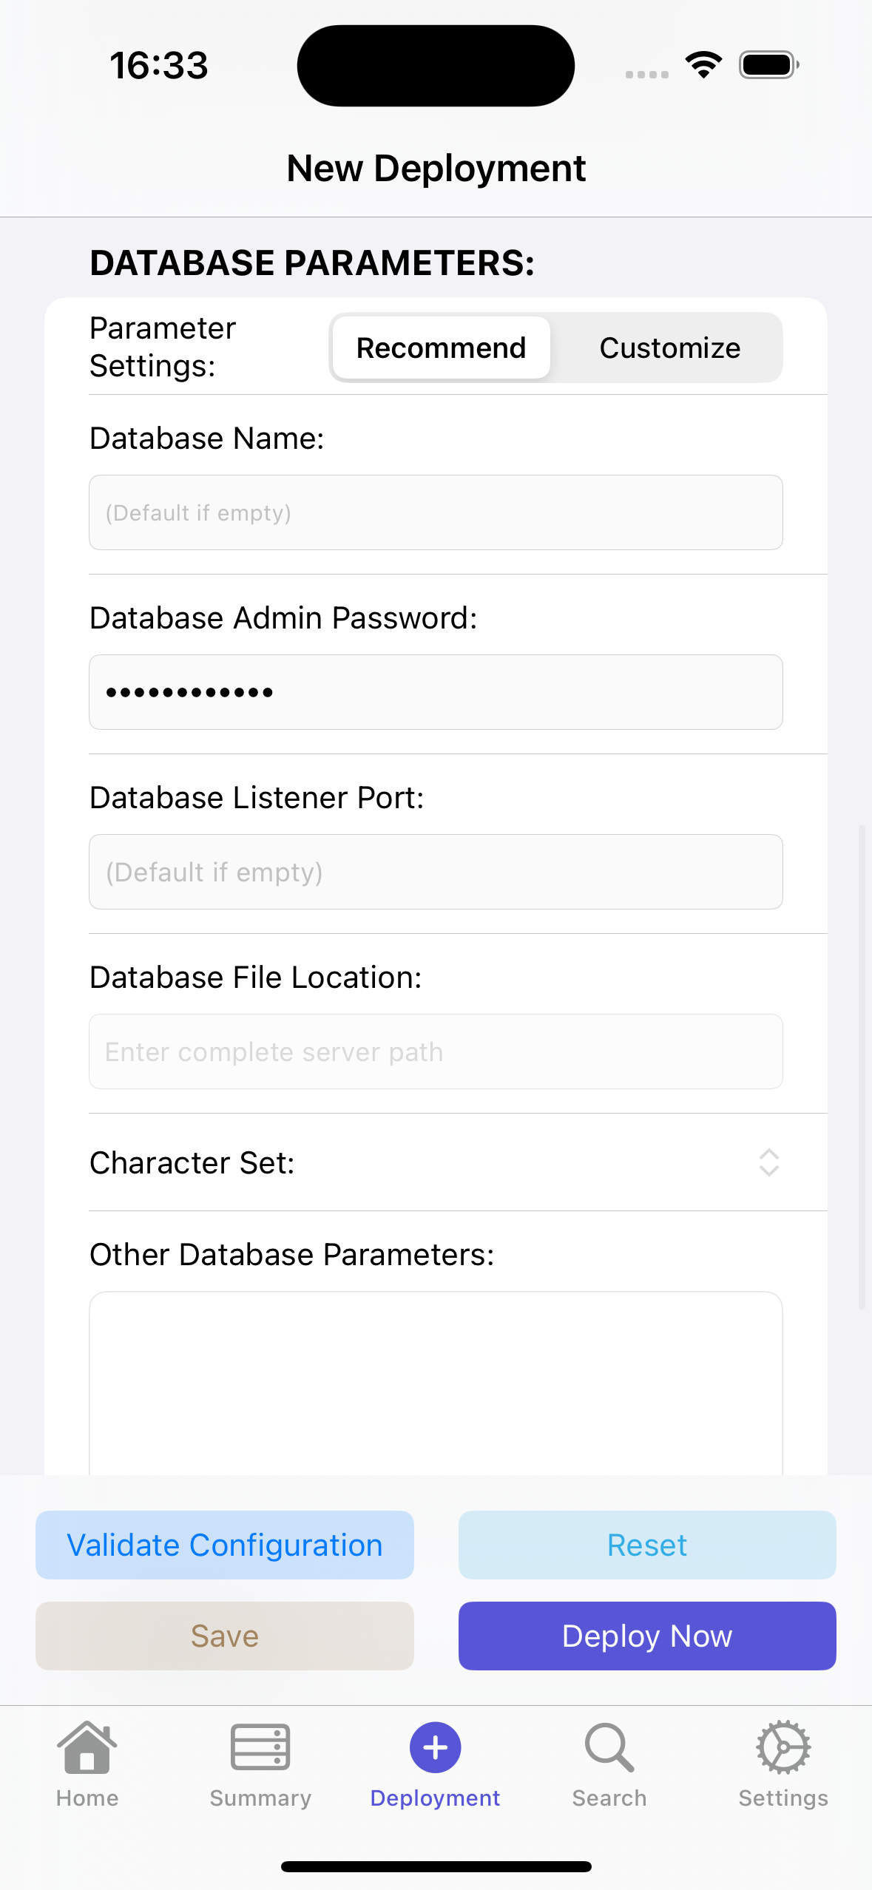Tap Validate Configuration button

[x=225, y=1545]
